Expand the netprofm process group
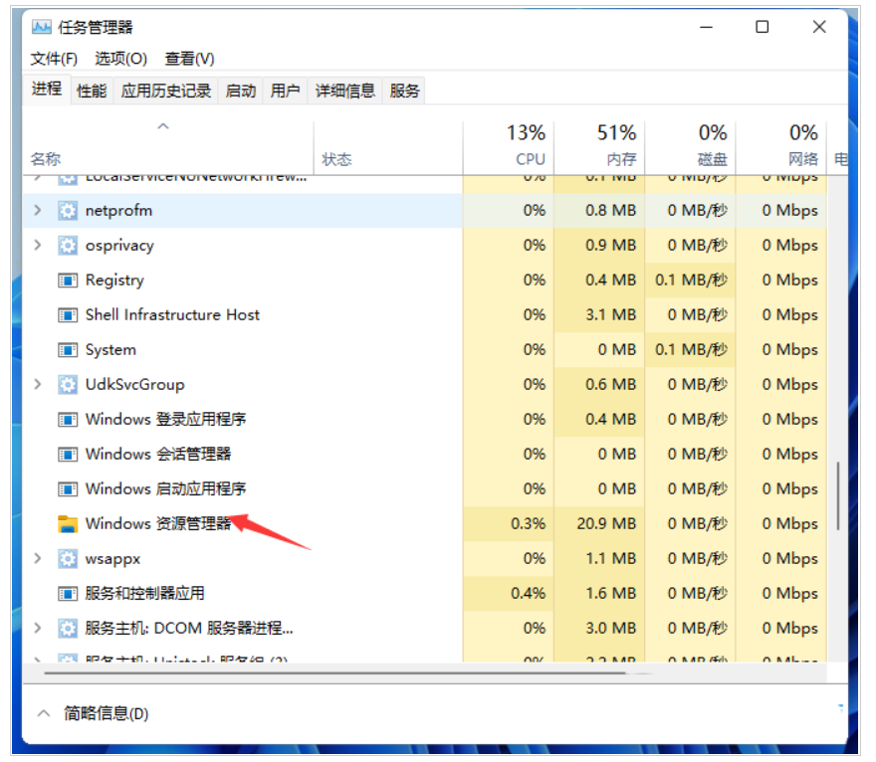The width and height of the screenshot is (876, 762). (x=38, y=211)
